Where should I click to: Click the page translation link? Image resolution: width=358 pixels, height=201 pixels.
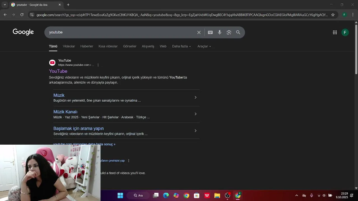coord(113,161)
